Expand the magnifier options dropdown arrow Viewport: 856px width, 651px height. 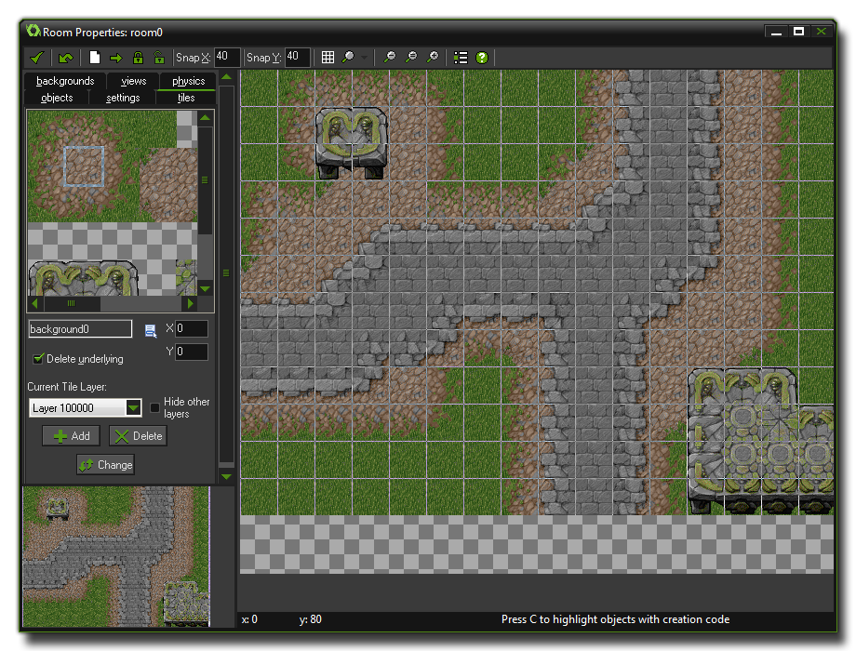pos(365,58)
